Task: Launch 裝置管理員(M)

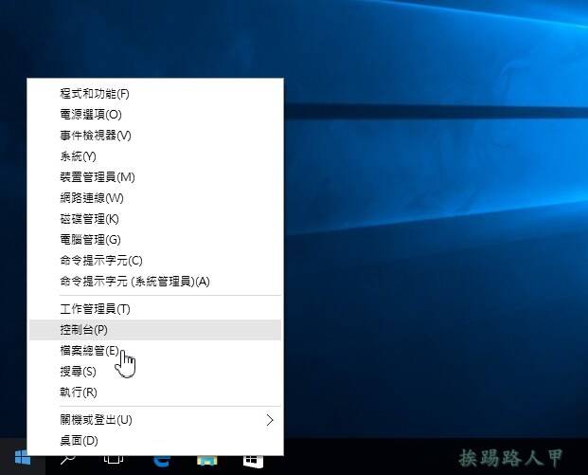Action: [x=155, y=177]
